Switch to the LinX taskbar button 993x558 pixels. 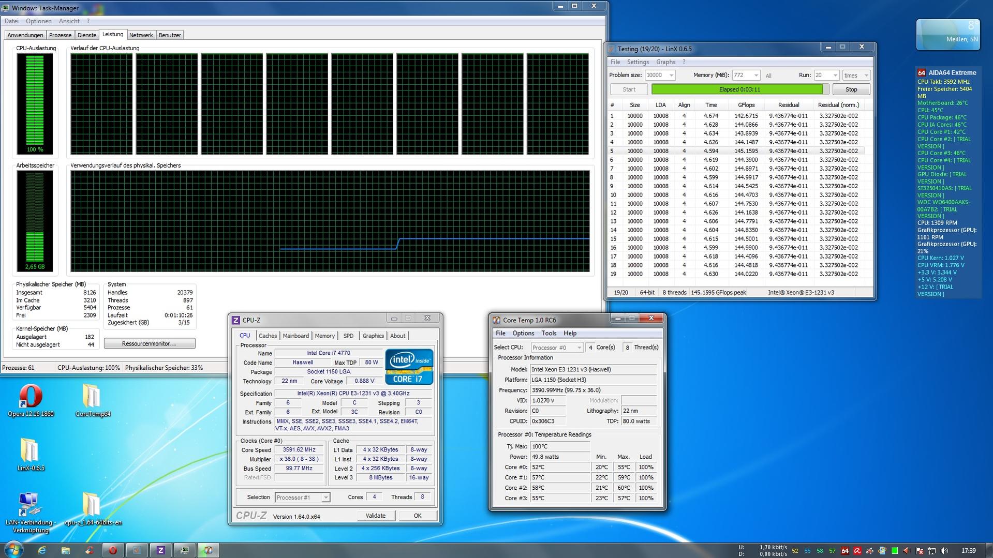point(137,550)
